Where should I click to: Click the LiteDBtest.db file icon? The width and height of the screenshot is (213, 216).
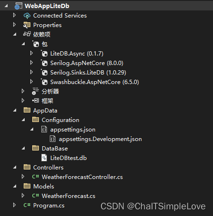pos(44,158)
